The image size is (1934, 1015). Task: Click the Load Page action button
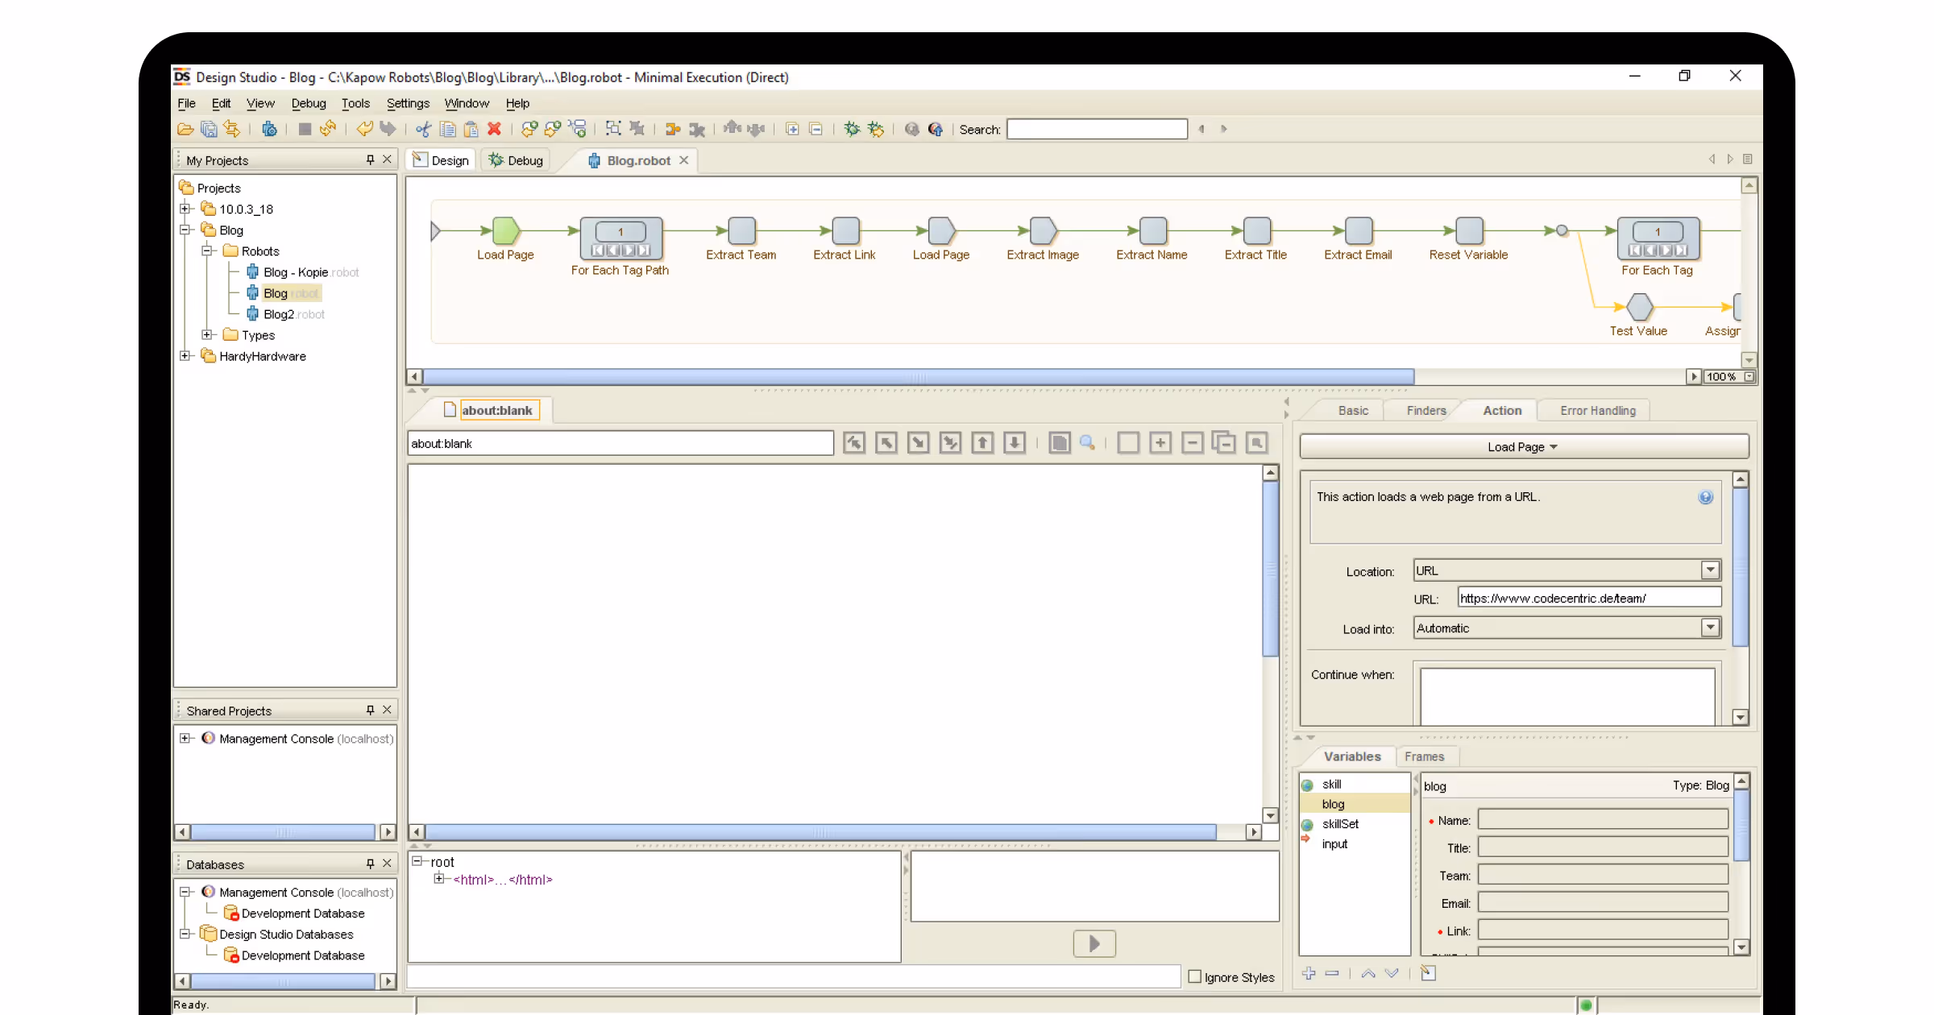click(1523, 447)
